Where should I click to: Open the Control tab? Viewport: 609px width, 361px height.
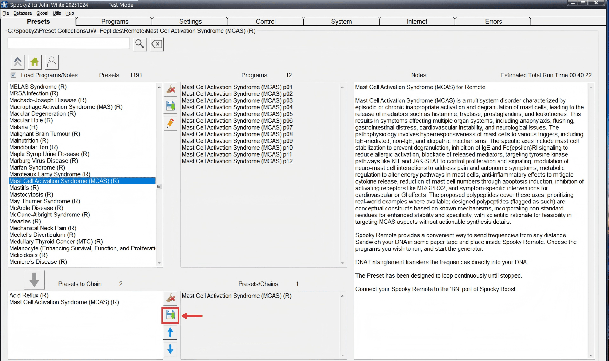point(266,22)
